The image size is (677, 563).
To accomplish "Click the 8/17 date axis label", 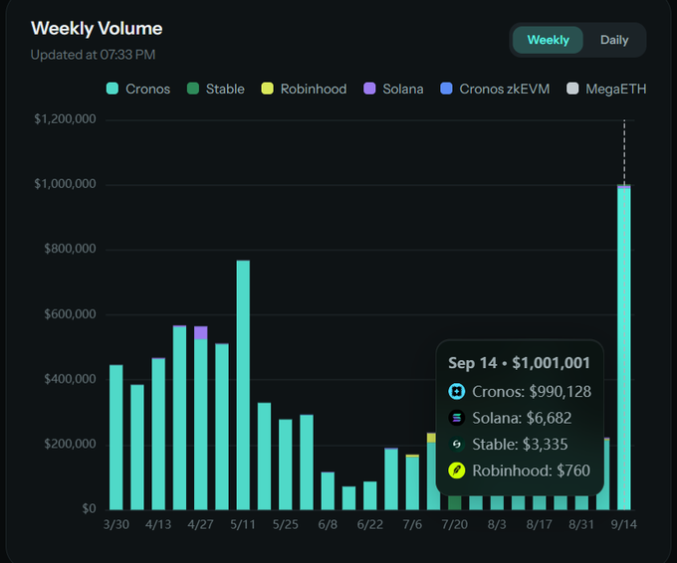I will pos(539,524).
